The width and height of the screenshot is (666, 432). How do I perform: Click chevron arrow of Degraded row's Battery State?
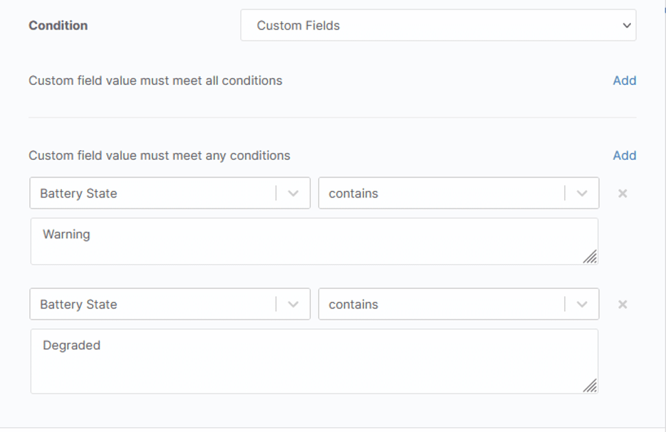point(293,304)
